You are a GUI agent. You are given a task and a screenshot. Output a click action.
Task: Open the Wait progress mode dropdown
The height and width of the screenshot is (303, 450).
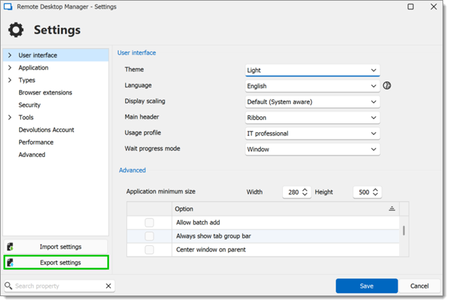tap(313, 149)
